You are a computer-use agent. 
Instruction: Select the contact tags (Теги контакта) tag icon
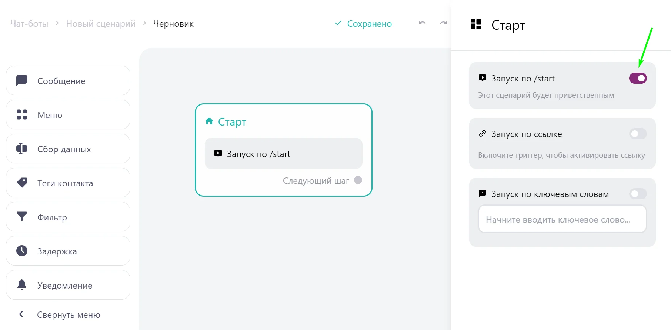[22, 183]
